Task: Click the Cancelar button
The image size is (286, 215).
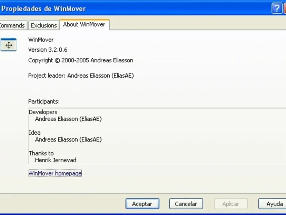Action: [186, 204]
